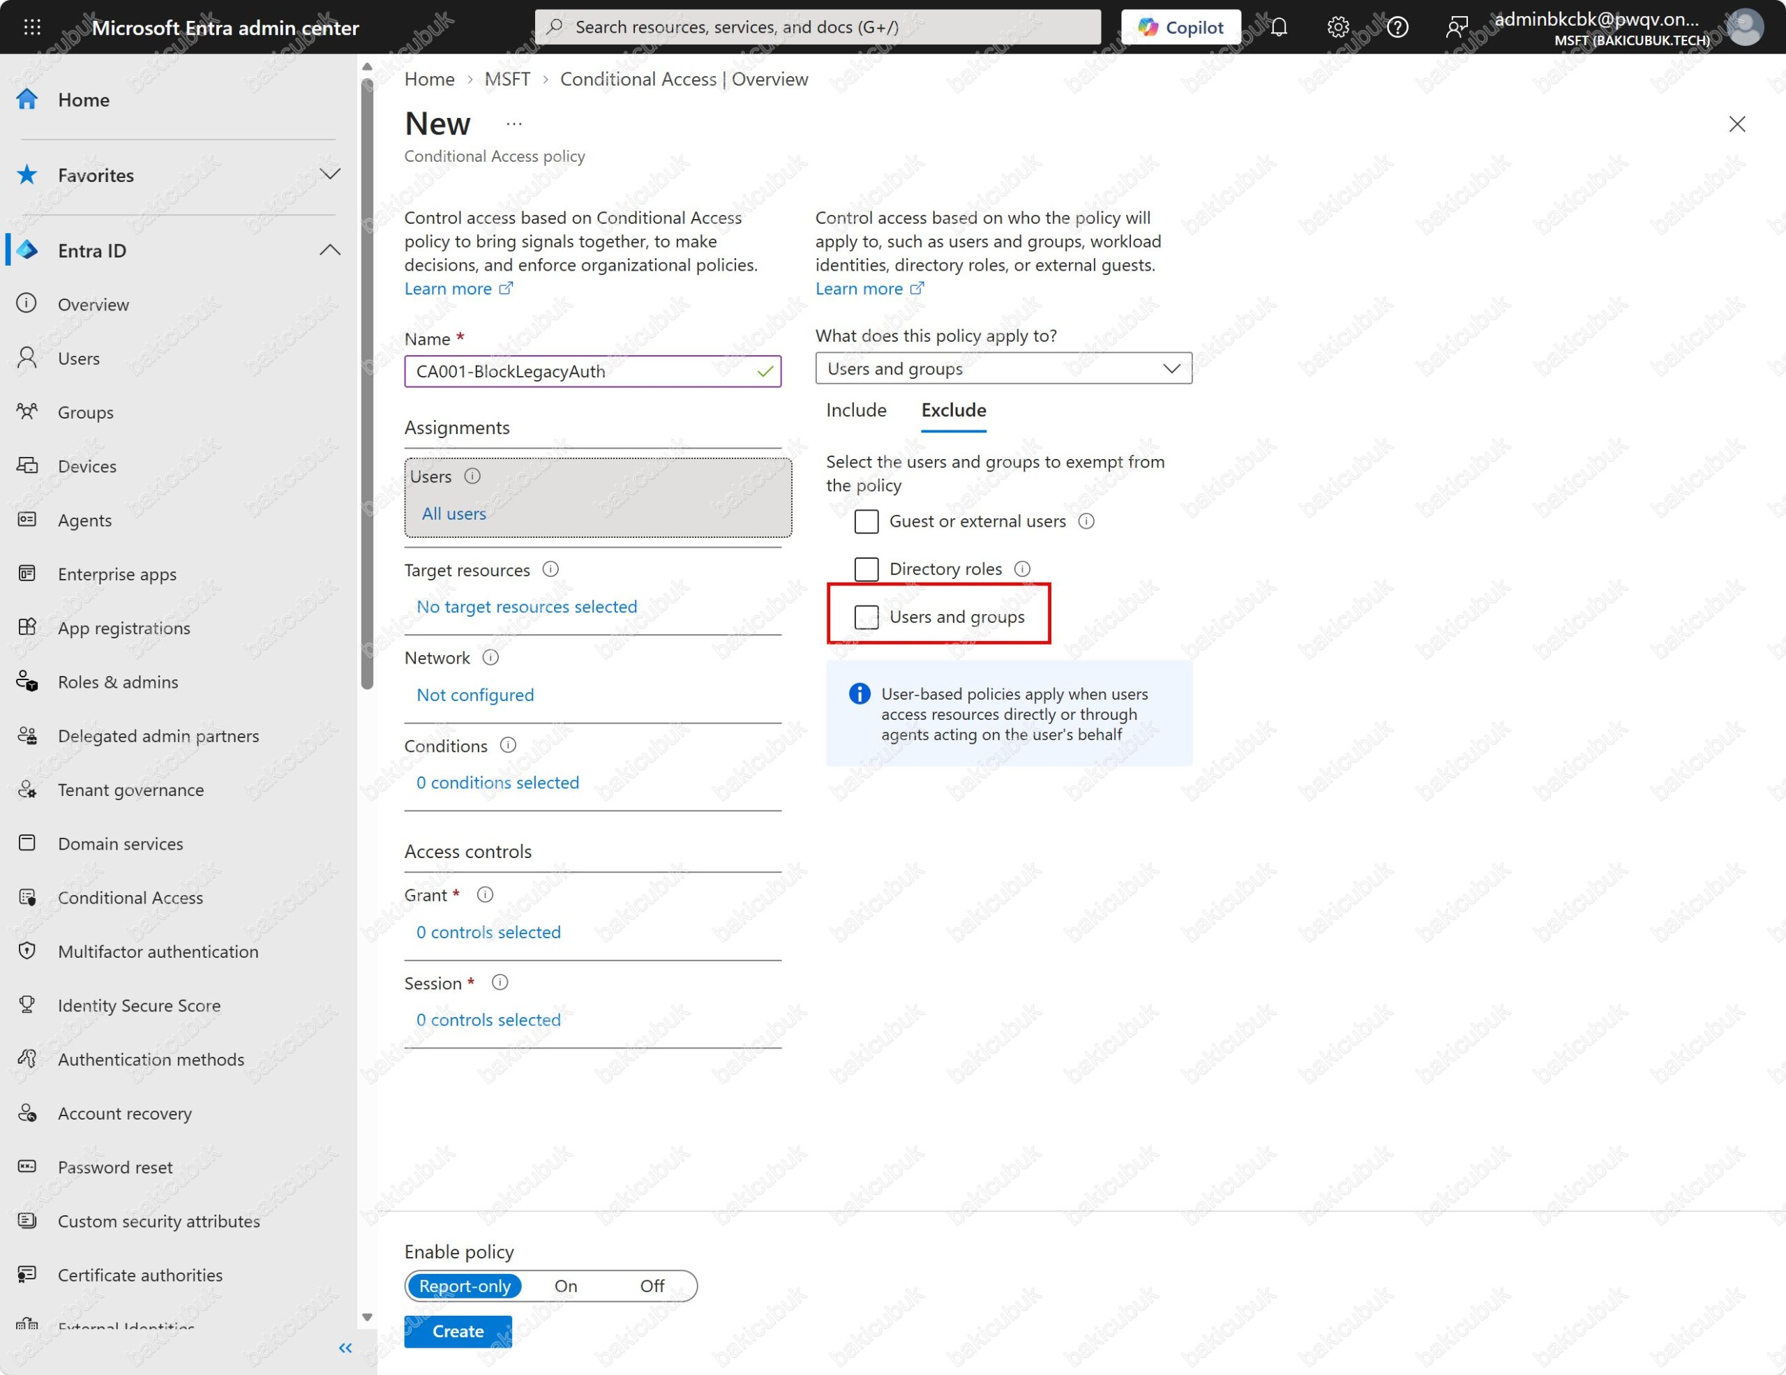Open the app launcher grid icon

click(x=32, y=27)
